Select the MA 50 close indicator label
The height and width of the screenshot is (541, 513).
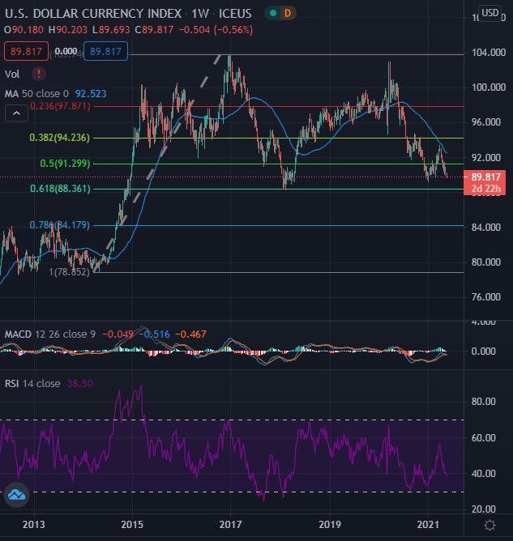(36, 93)
